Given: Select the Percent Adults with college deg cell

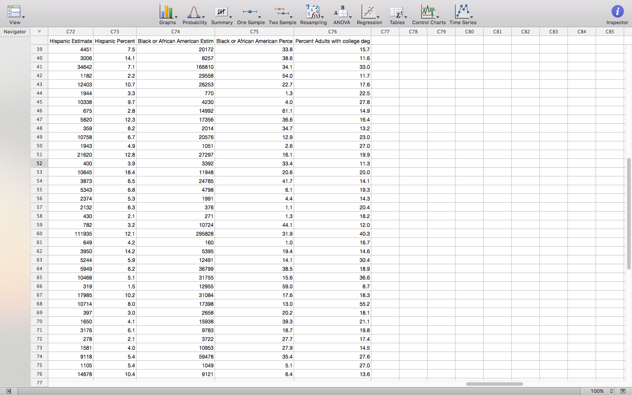Looking at the screenshot, I should (x=332, y=41).
